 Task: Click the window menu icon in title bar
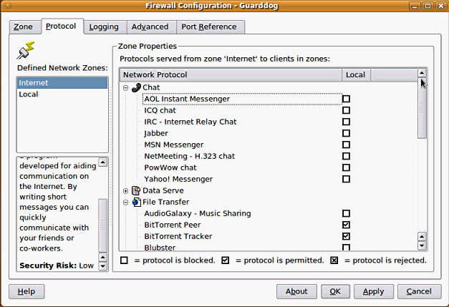pyautogui.click(x=9, y=6)
